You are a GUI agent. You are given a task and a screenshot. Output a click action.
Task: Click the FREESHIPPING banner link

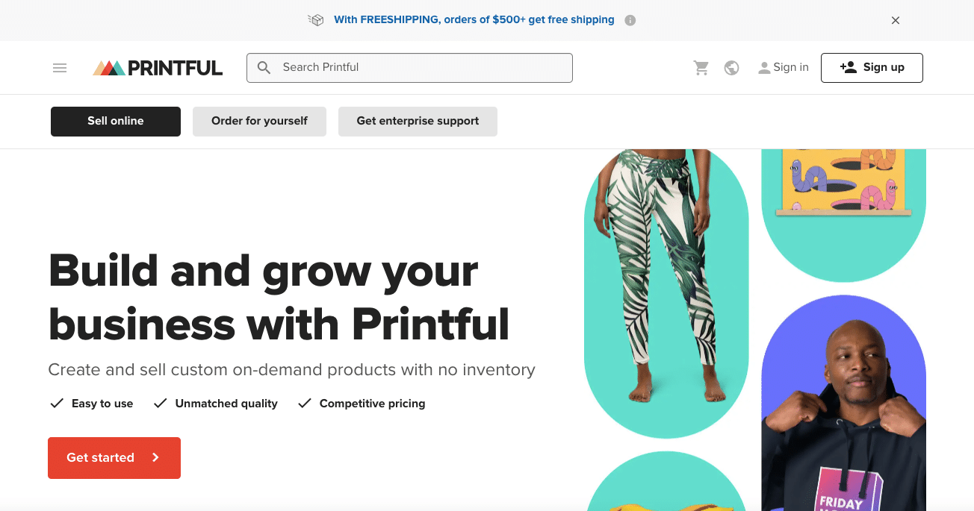[x=474, y=19]
